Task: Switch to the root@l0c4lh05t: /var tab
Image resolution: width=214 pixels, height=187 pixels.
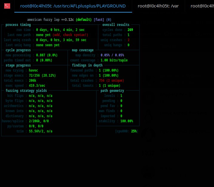Action: click(158, 6)
